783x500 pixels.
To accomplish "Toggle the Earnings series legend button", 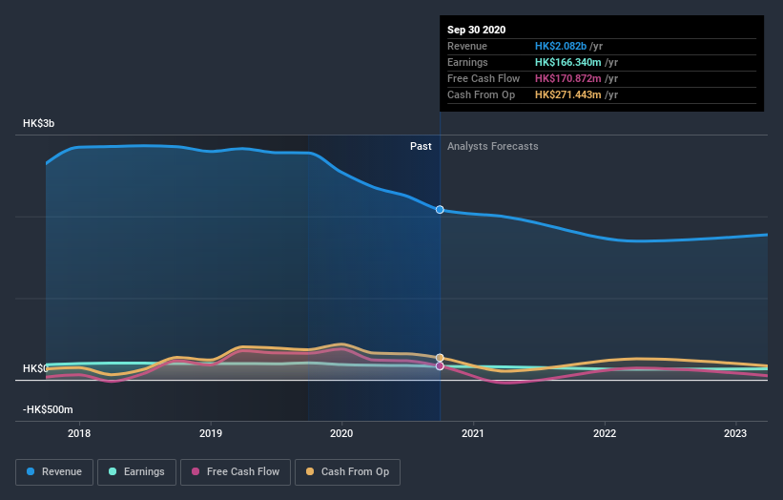I will (136, 472).
